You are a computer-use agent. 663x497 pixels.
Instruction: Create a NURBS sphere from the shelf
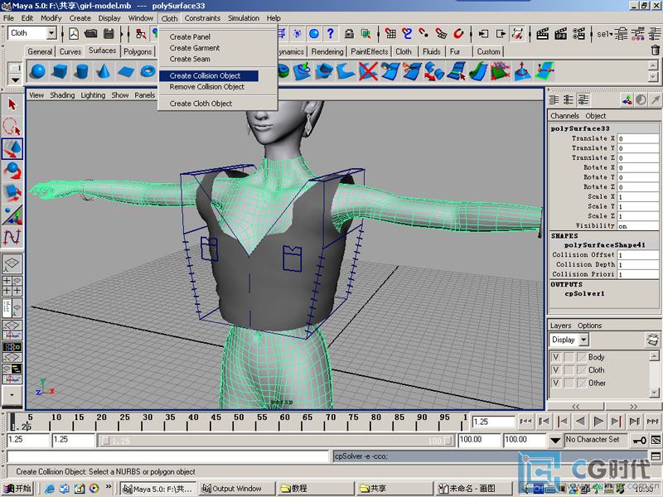point(38,71)
